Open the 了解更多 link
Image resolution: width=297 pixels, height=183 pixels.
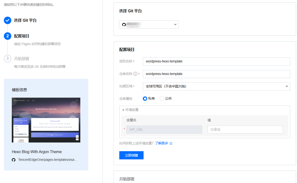click(x=162, y=143)
